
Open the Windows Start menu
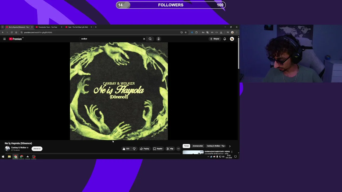[x=3, y=157]
